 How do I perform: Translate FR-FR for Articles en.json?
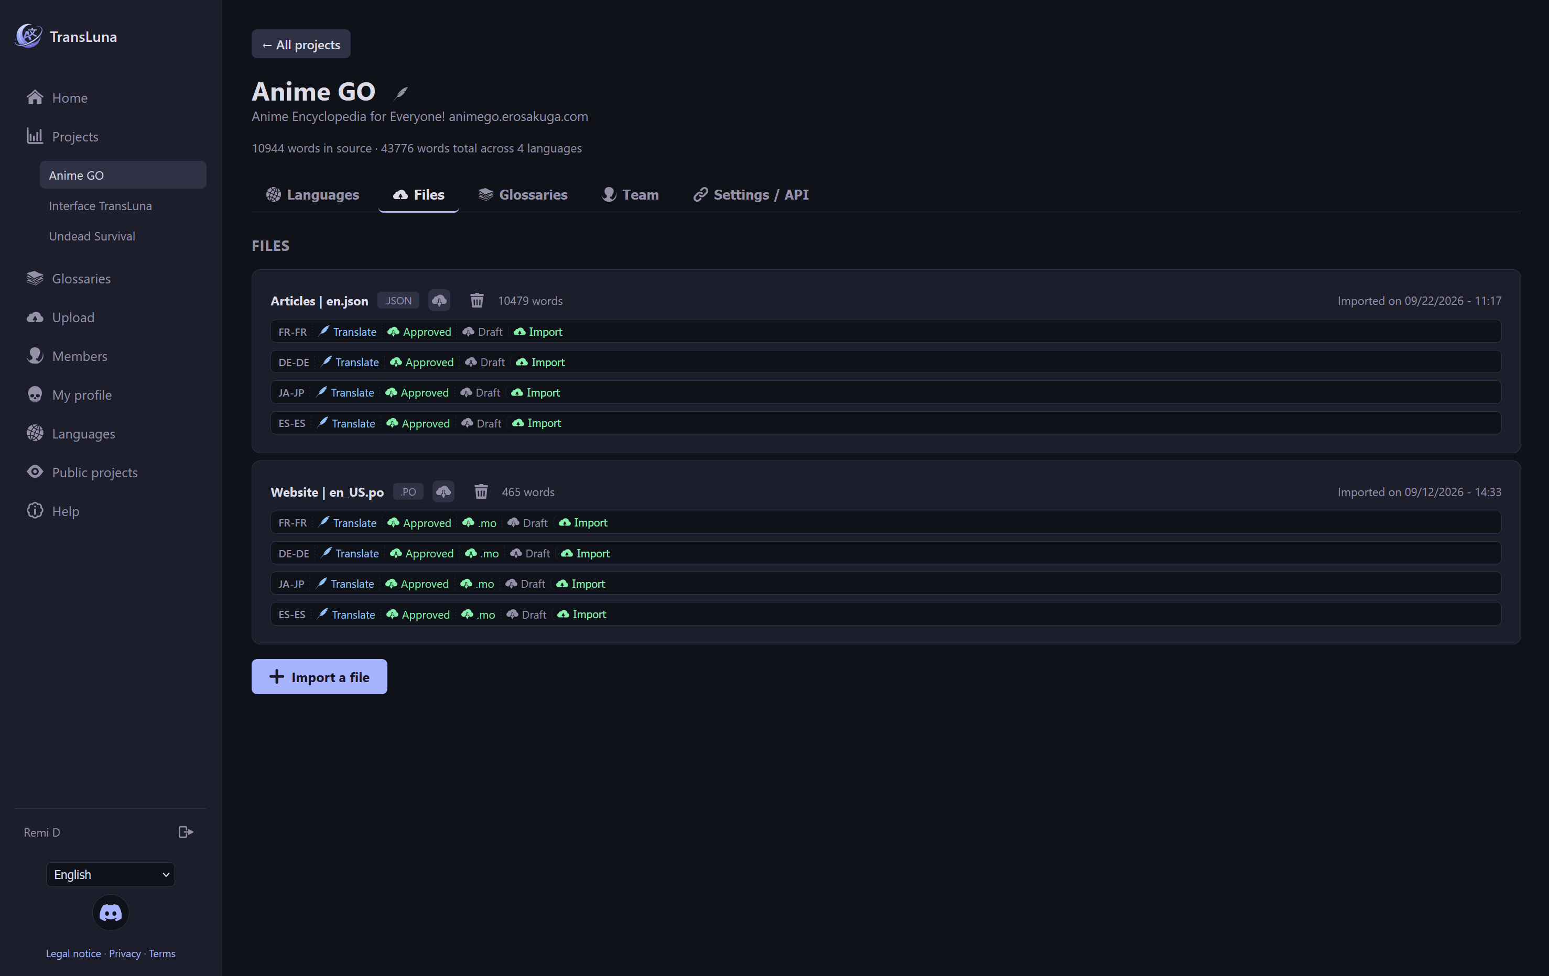click(348, 332)
